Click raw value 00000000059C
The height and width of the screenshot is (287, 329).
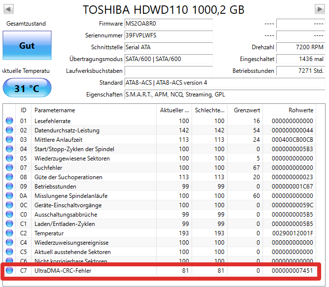(x=292, y=205)
